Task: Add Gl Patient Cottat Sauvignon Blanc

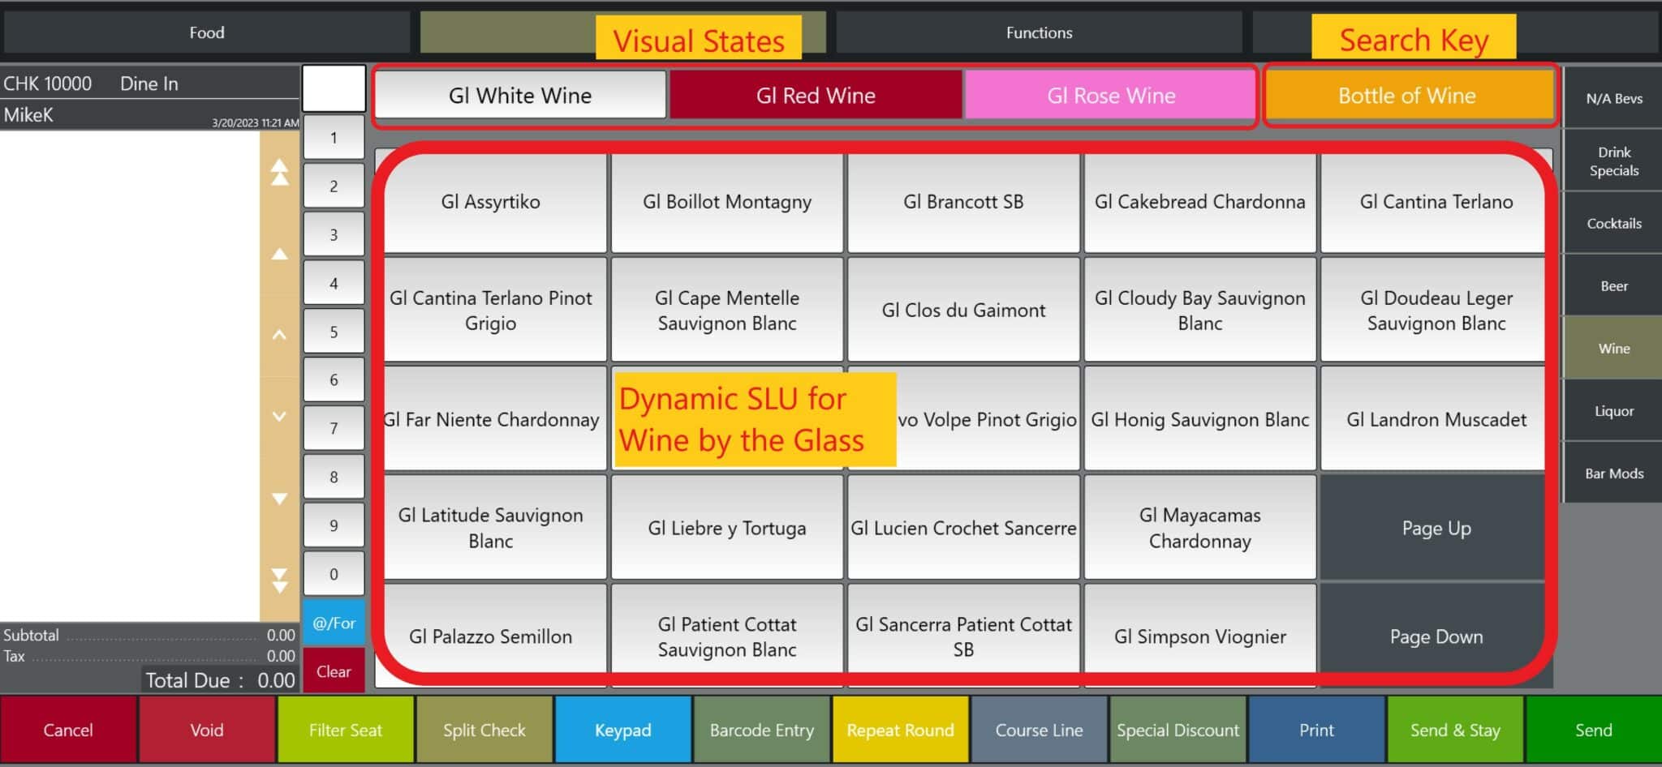Action: tap(727, 636)
